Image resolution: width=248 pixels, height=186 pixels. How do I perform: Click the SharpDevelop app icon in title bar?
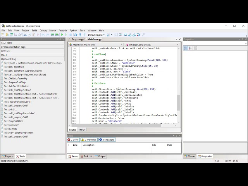click(3, 26)
